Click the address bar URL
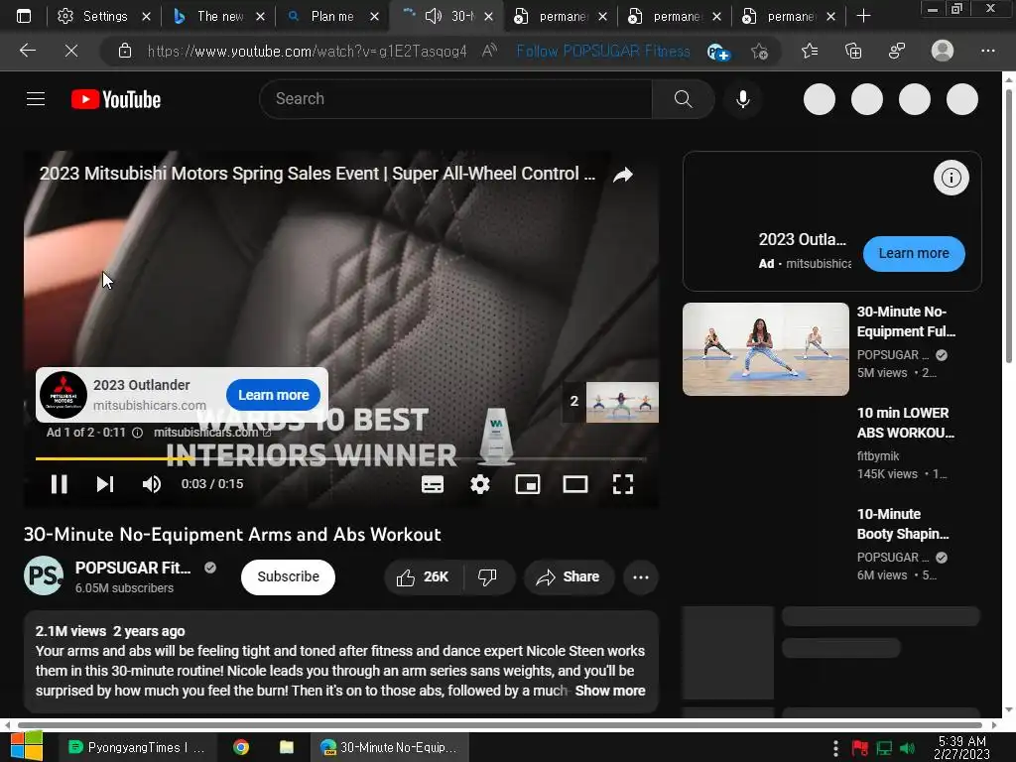Screen dimensions: 1016x762 [307, 52]
